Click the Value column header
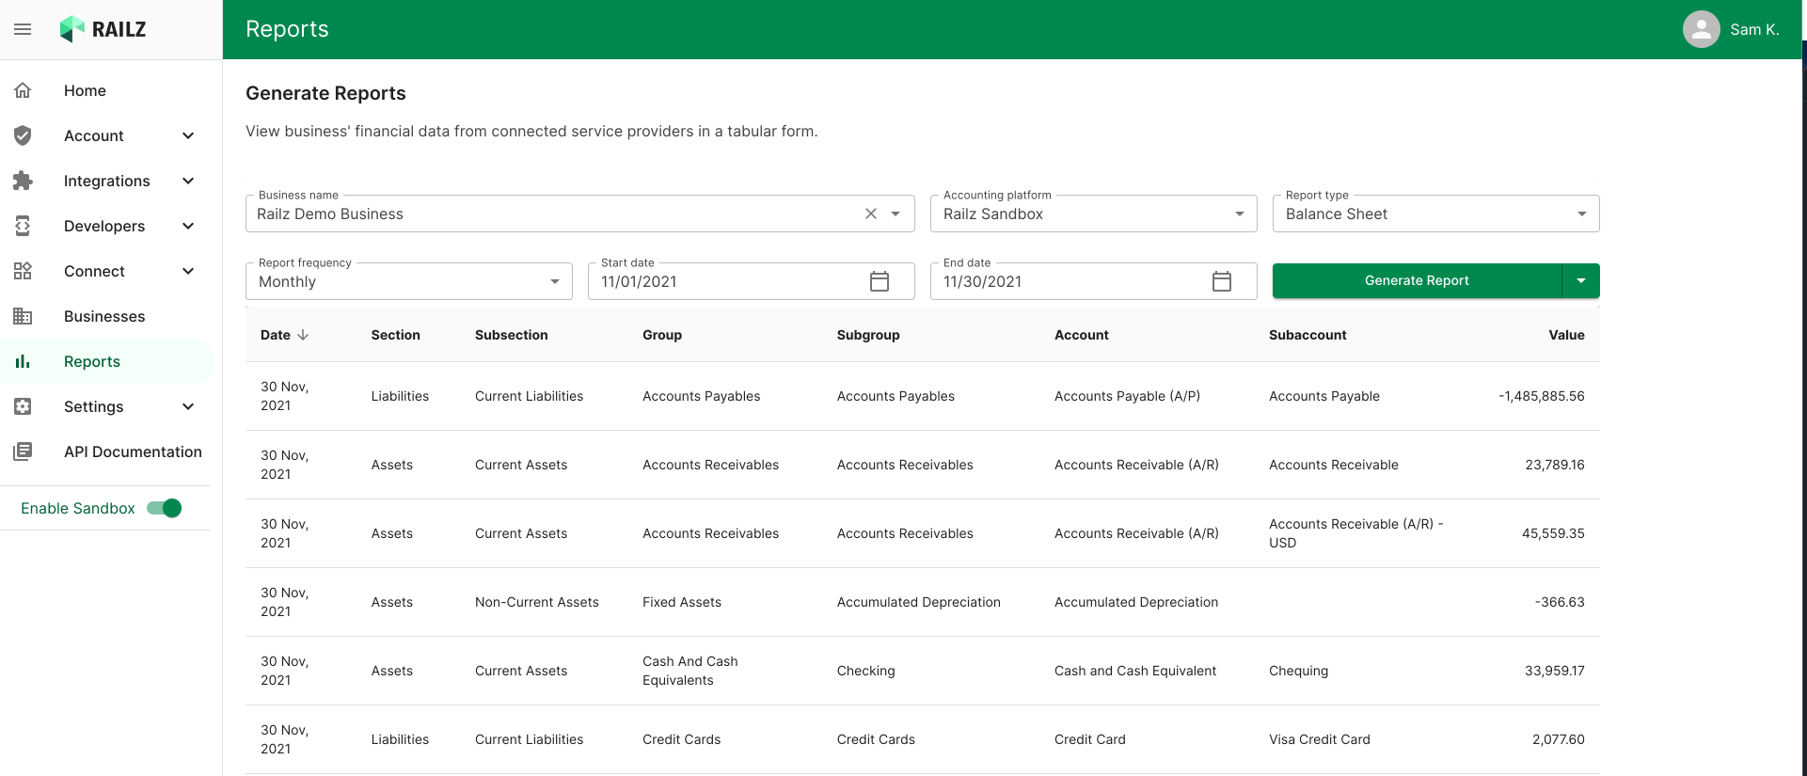The height and width of the screenshot is (776, 1807). pos(1566,335)
